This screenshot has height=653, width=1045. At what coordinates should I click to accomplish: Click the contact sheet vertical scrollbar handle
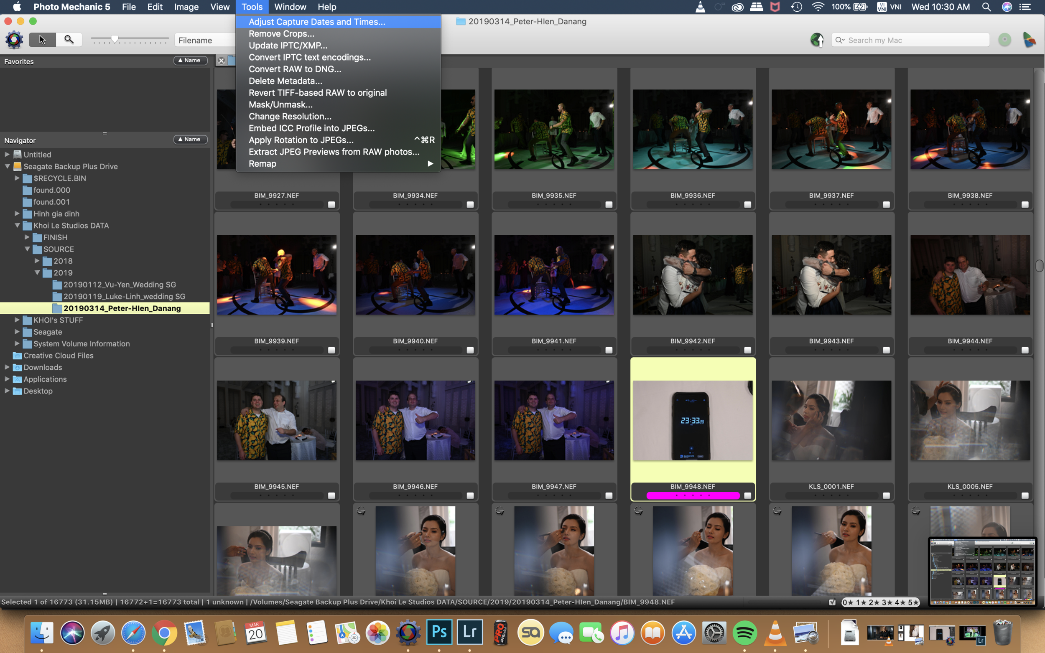click(1040, 266)
